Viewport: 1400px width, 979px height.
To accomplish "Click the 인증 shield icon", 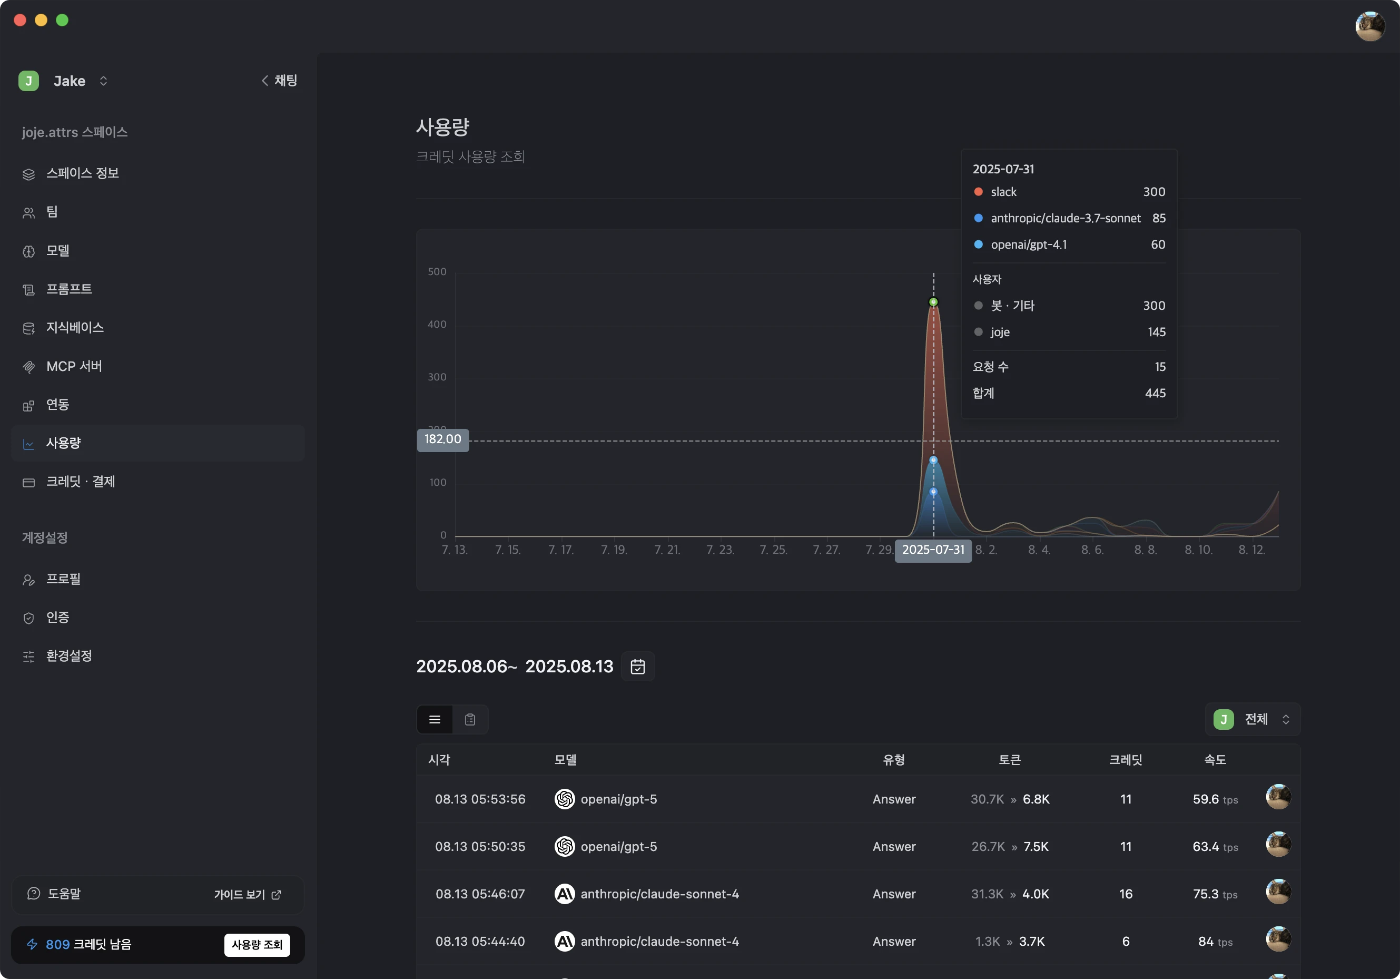I will [28, 618].
